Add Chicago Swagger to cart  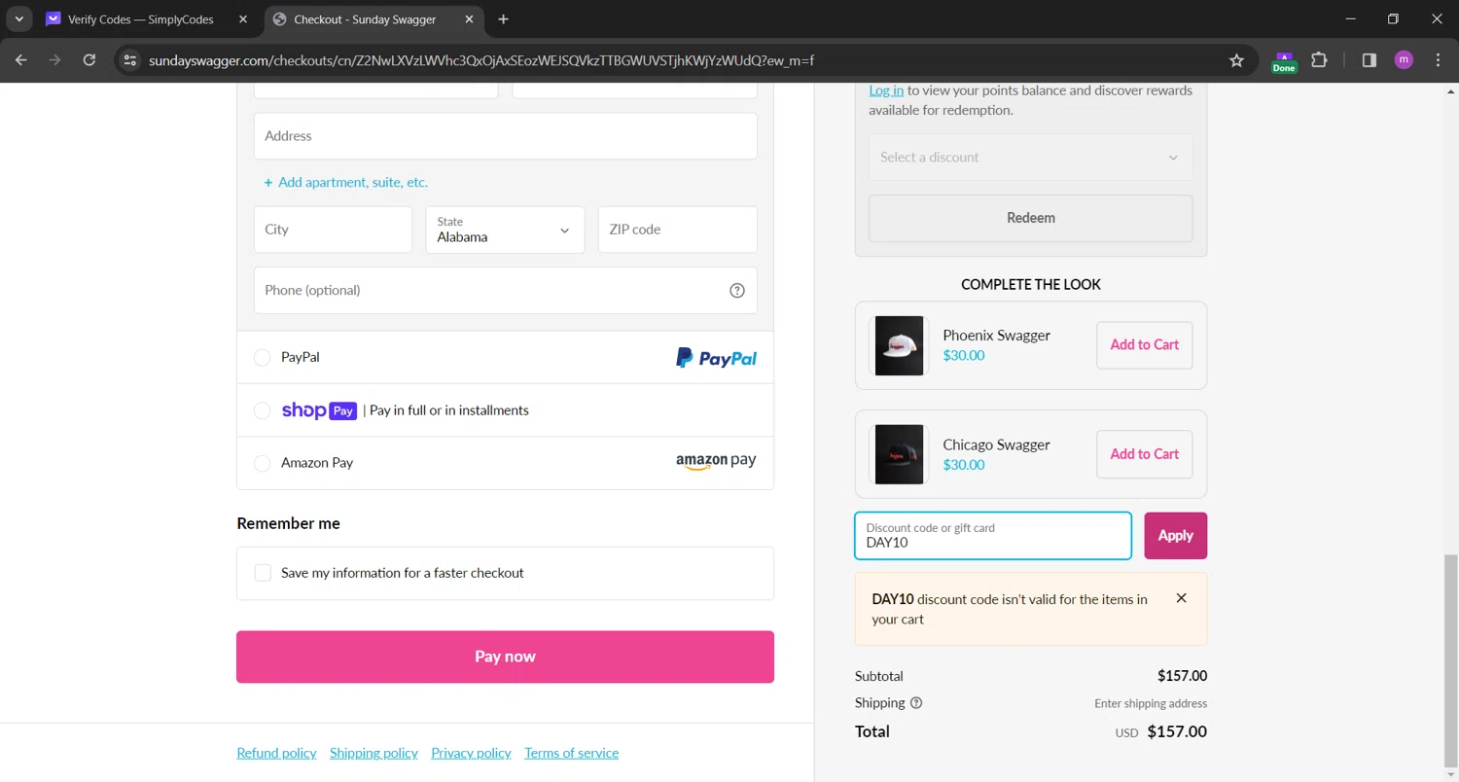click(1144, 454)
